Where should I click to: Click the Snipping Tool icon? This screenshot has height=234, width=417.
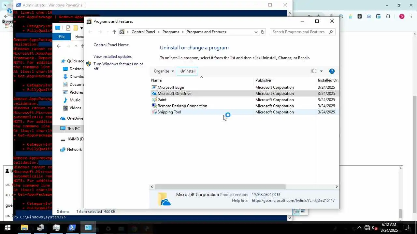point(154,112)
